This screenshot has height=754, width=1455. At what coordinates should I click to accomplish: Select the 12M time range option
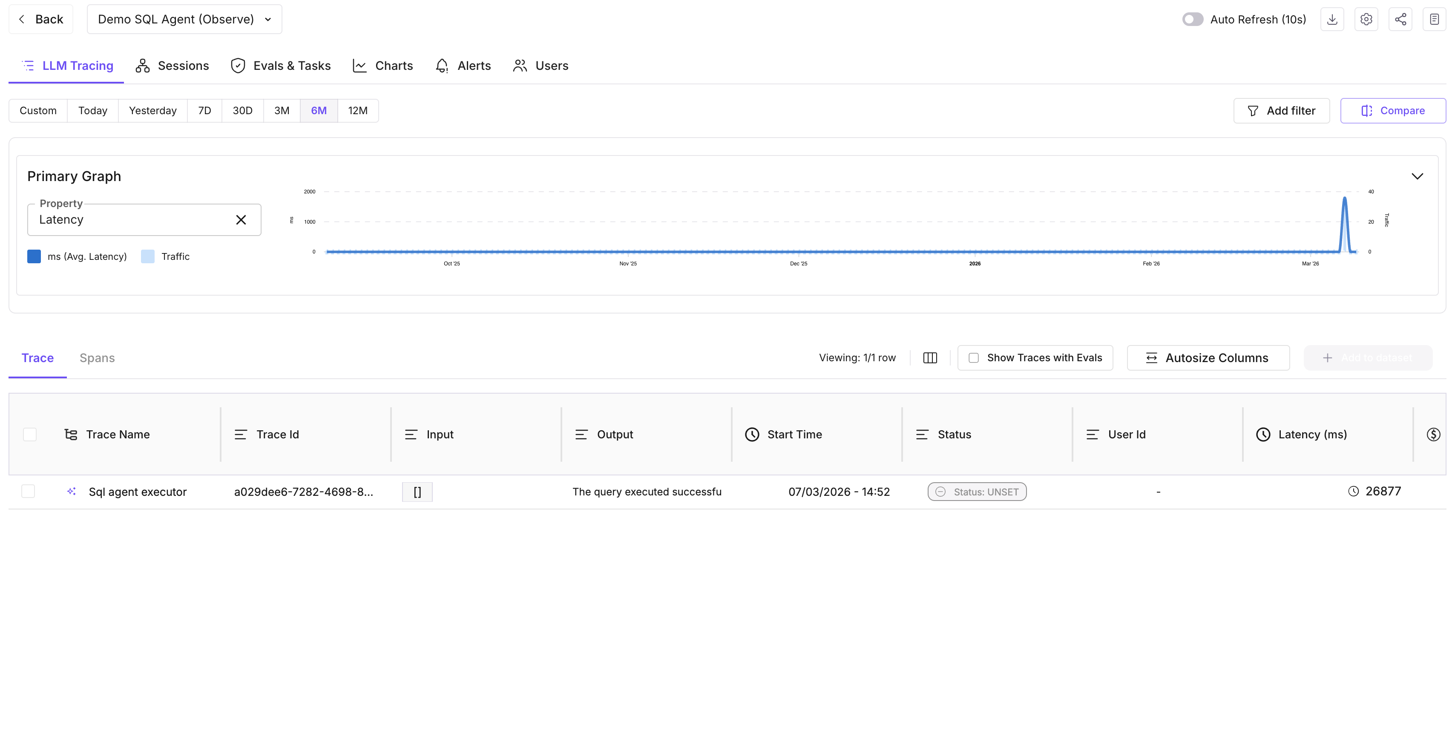pyautogui.click(x=357, y=111)
